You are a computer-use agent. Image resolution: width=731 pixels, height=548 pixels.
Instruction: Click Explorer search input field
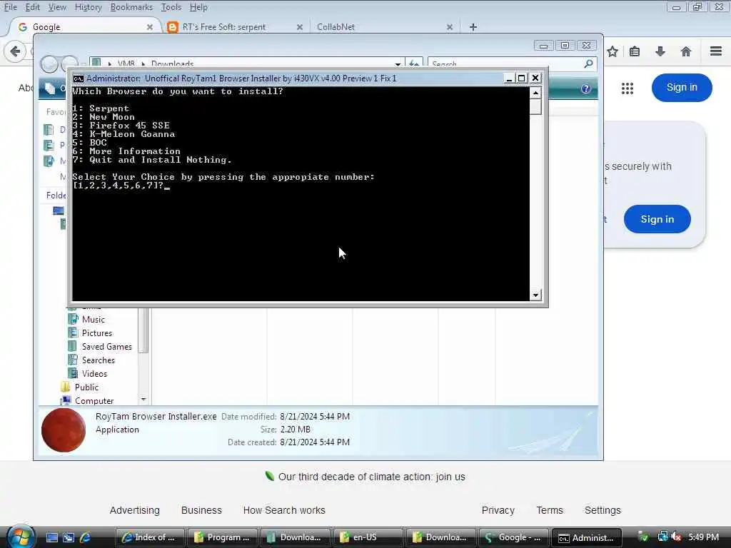pyautogui.click(x=506, y=64)
